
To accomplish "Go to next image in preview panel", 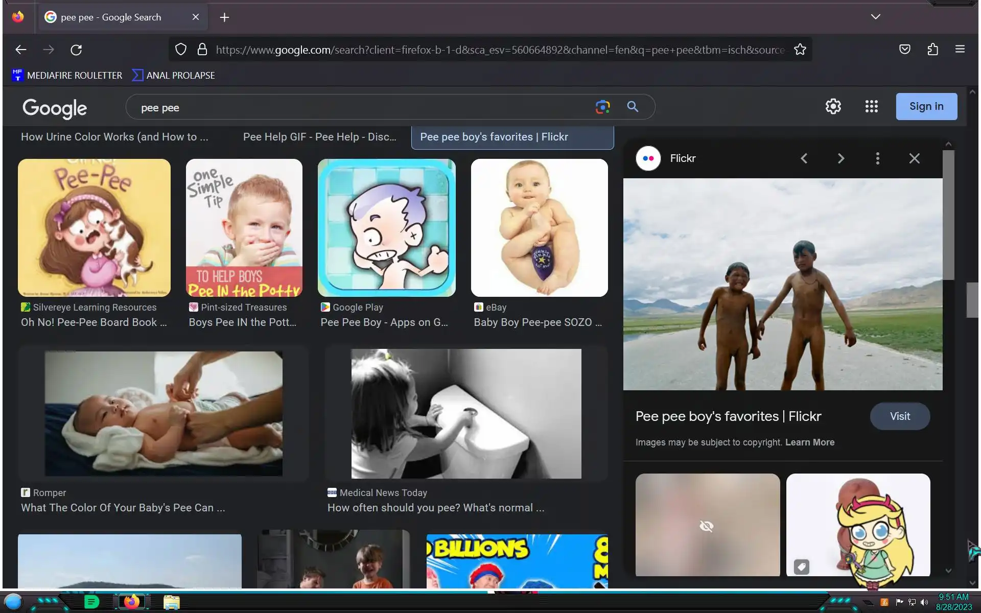I will [x=840, y=158].
